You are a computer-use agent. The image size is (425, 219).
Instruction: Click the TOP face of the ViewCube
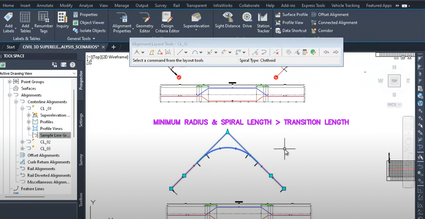click(x=394, y=81)
